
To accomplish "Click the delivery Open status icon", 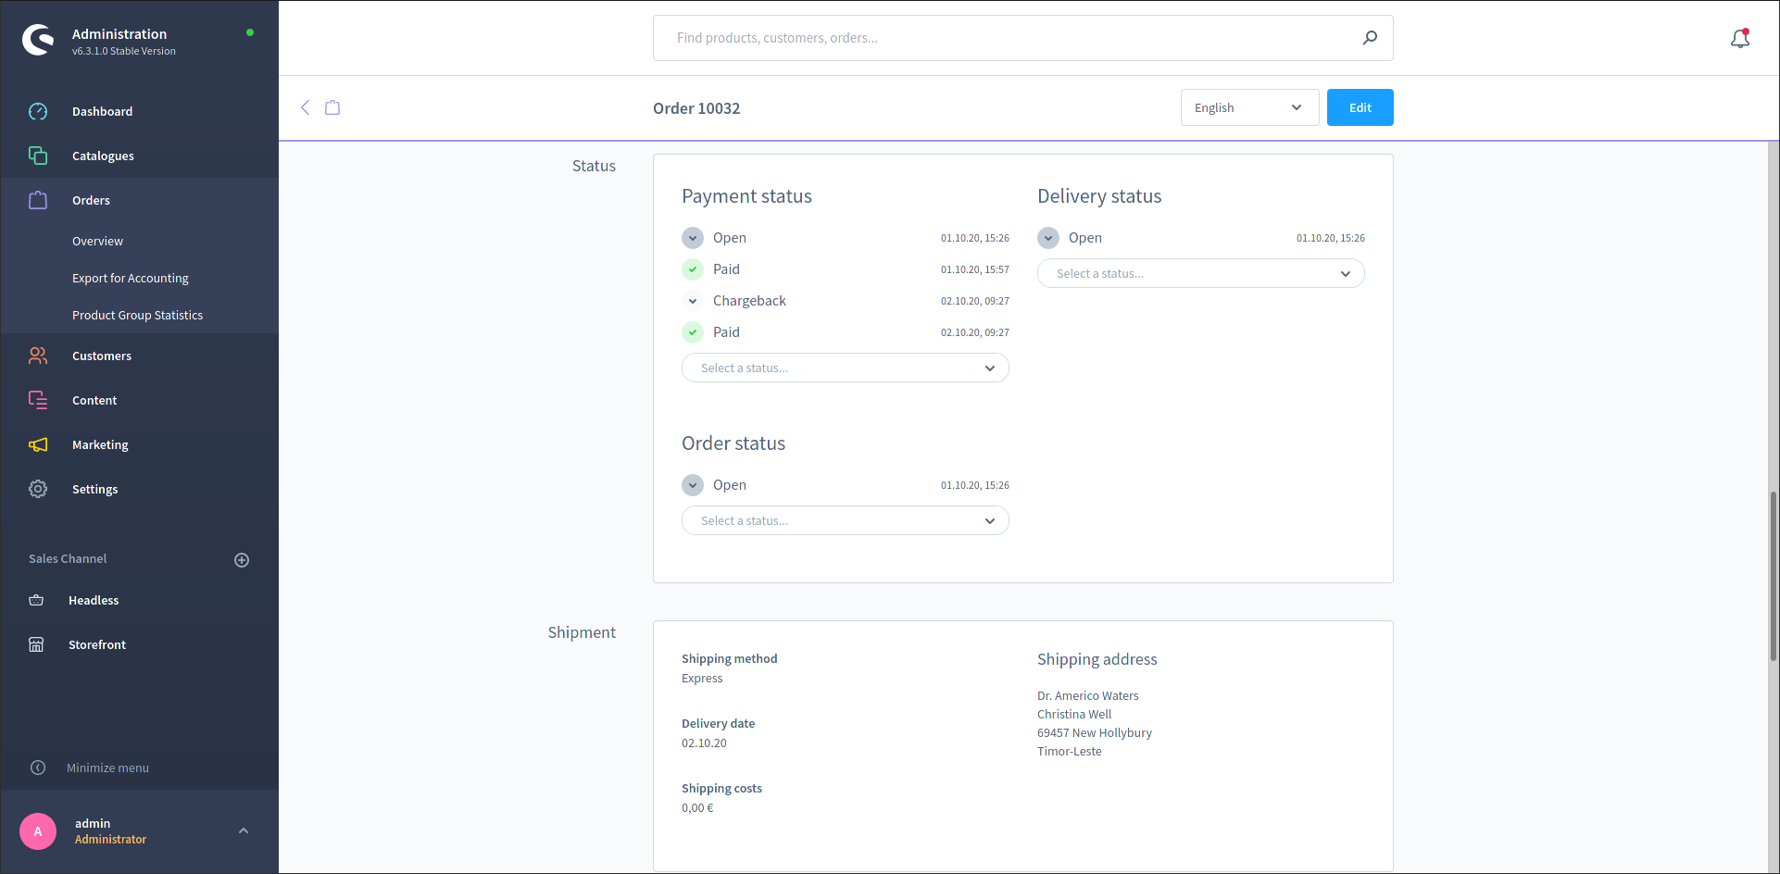I will point(1048,238).
